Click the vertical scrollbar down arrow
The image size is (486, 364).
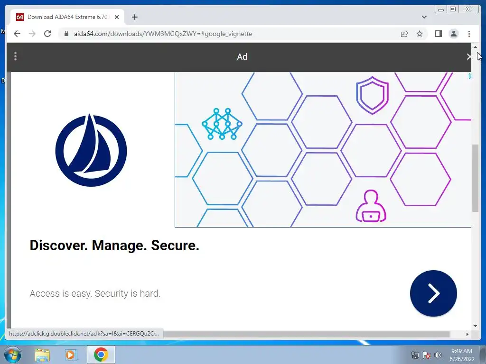[475, 326]
